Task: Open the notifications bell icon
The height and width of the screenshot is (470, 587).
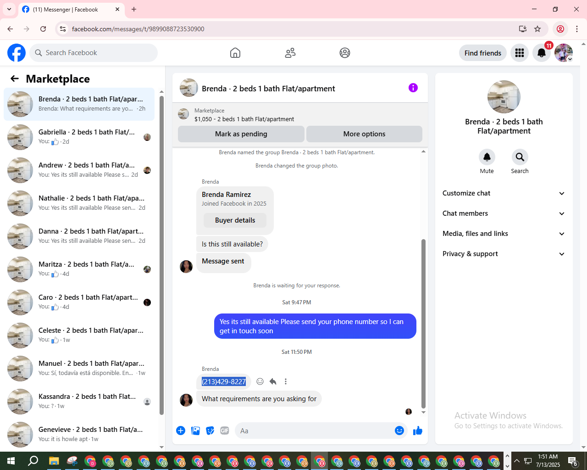Action: coord(542,53)
